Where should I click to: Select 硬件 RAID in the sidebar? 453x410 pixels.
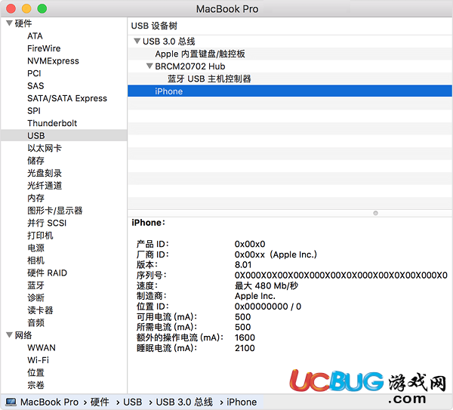click(x=47, y=273)
